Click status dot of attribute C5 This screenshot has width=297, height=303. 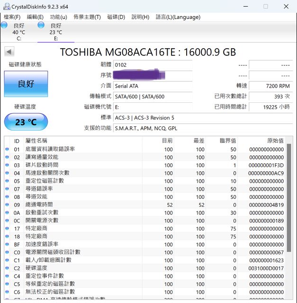(7, 284)
